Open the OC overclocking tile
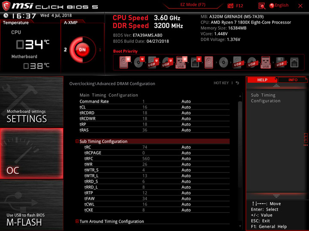Viewport: 309px width, 231px height. [x=31, y=154]
